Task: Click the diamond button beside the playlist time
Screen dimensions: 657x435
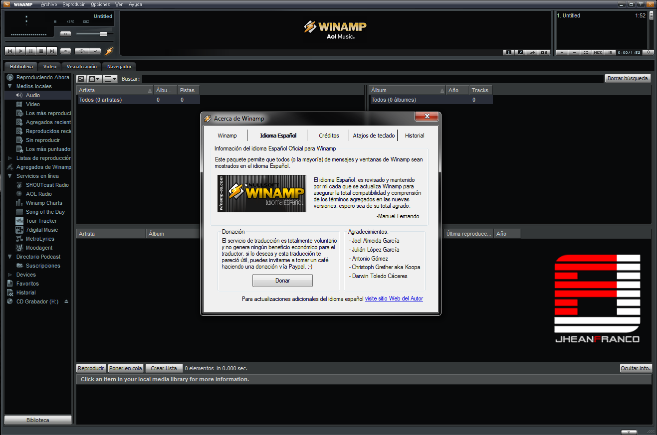Action: click(x=648, y=52)
